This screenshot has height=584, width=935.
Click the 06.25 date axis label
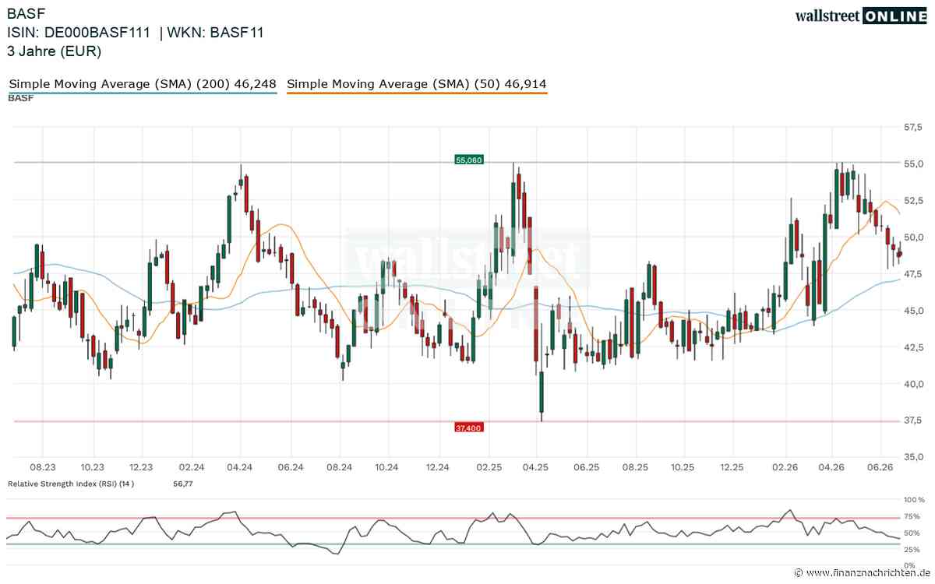pyautogui.click(x=586, y=467)
